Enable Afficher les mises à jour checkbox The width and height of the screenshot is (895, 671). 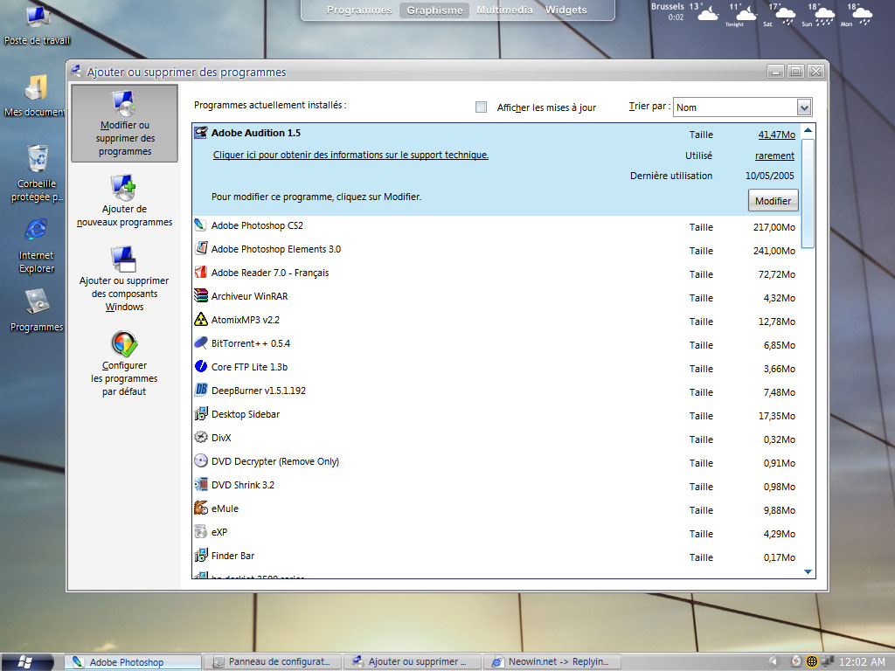481,107
